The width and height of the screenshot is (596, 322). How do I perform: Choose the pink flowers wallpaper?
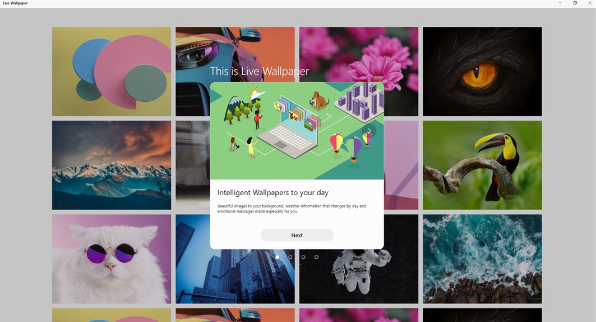click(359, 53)
